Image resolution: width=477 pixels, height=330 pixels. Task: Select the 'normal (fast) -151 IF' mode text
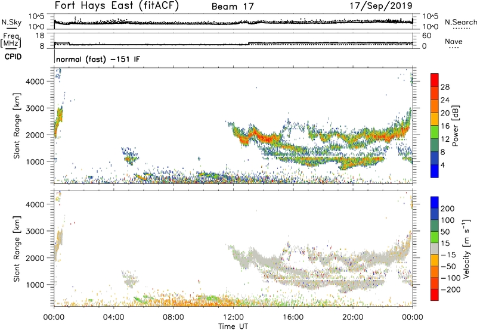point(98,59)
